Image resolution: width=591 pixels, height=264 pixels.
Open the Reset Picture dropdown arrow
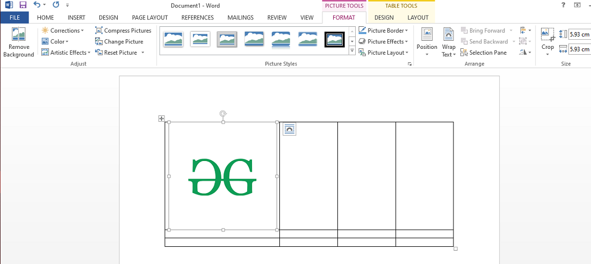click(x=143, y=53)
